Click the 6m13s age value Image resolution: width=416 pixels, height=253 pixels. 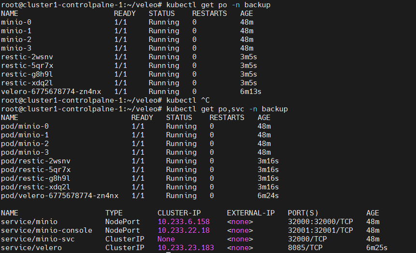250,92
